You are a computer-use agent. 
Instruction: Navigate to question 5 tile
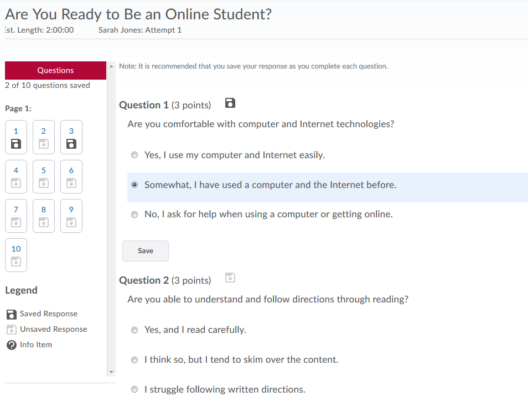44,177
